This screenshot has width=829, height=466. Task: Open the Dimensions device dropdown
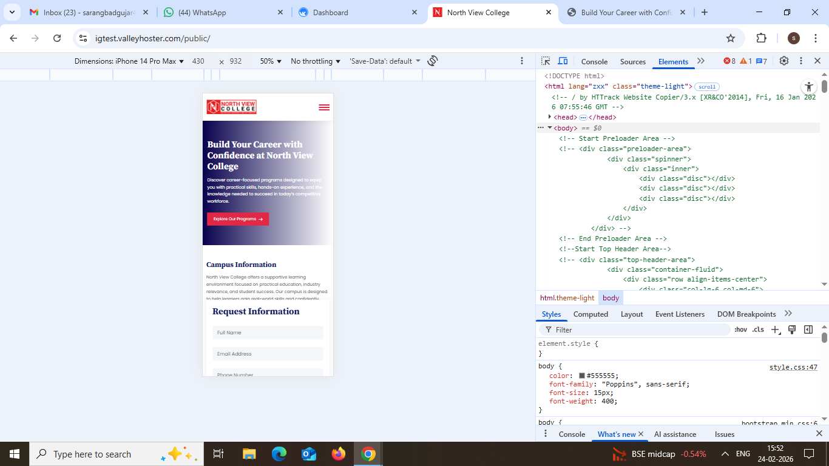129,61
